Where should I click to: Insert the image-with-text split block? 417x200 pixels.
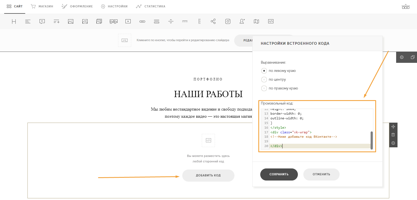(85, 21)
